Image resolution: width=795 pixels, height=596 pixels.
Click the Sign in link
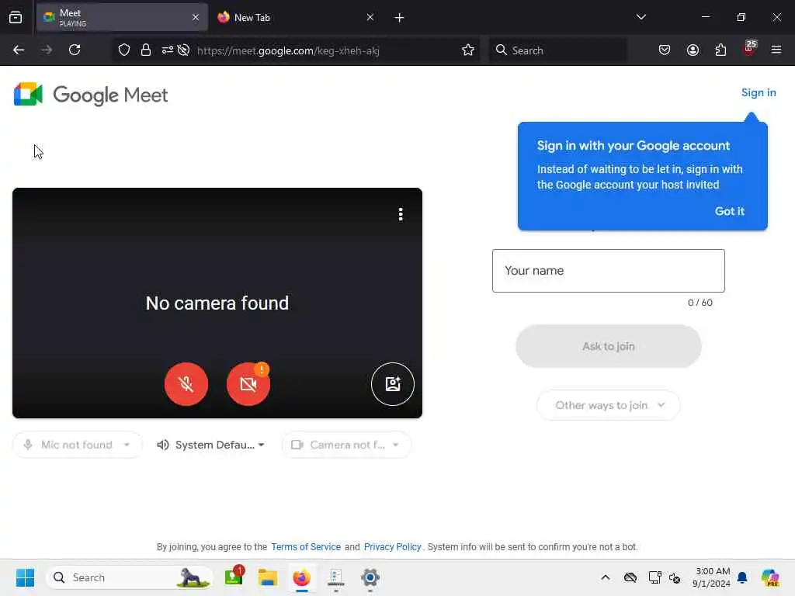tap(759, 93)
